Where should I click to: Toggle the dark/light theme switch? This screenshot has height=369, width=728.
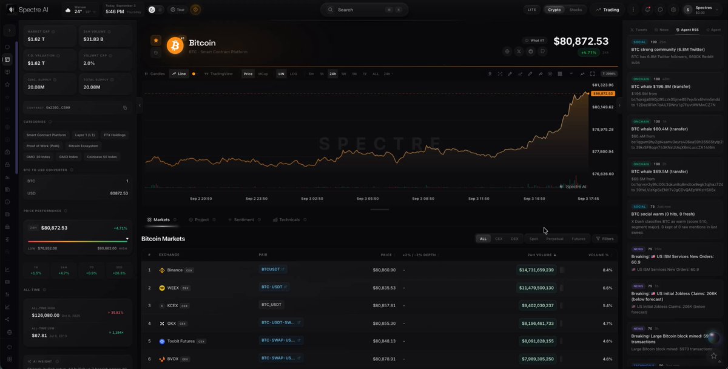(x=155, y=10)
